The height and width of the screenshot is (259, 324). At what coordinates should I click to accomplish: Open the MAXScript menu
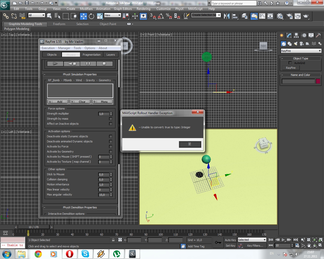(195, 9)
